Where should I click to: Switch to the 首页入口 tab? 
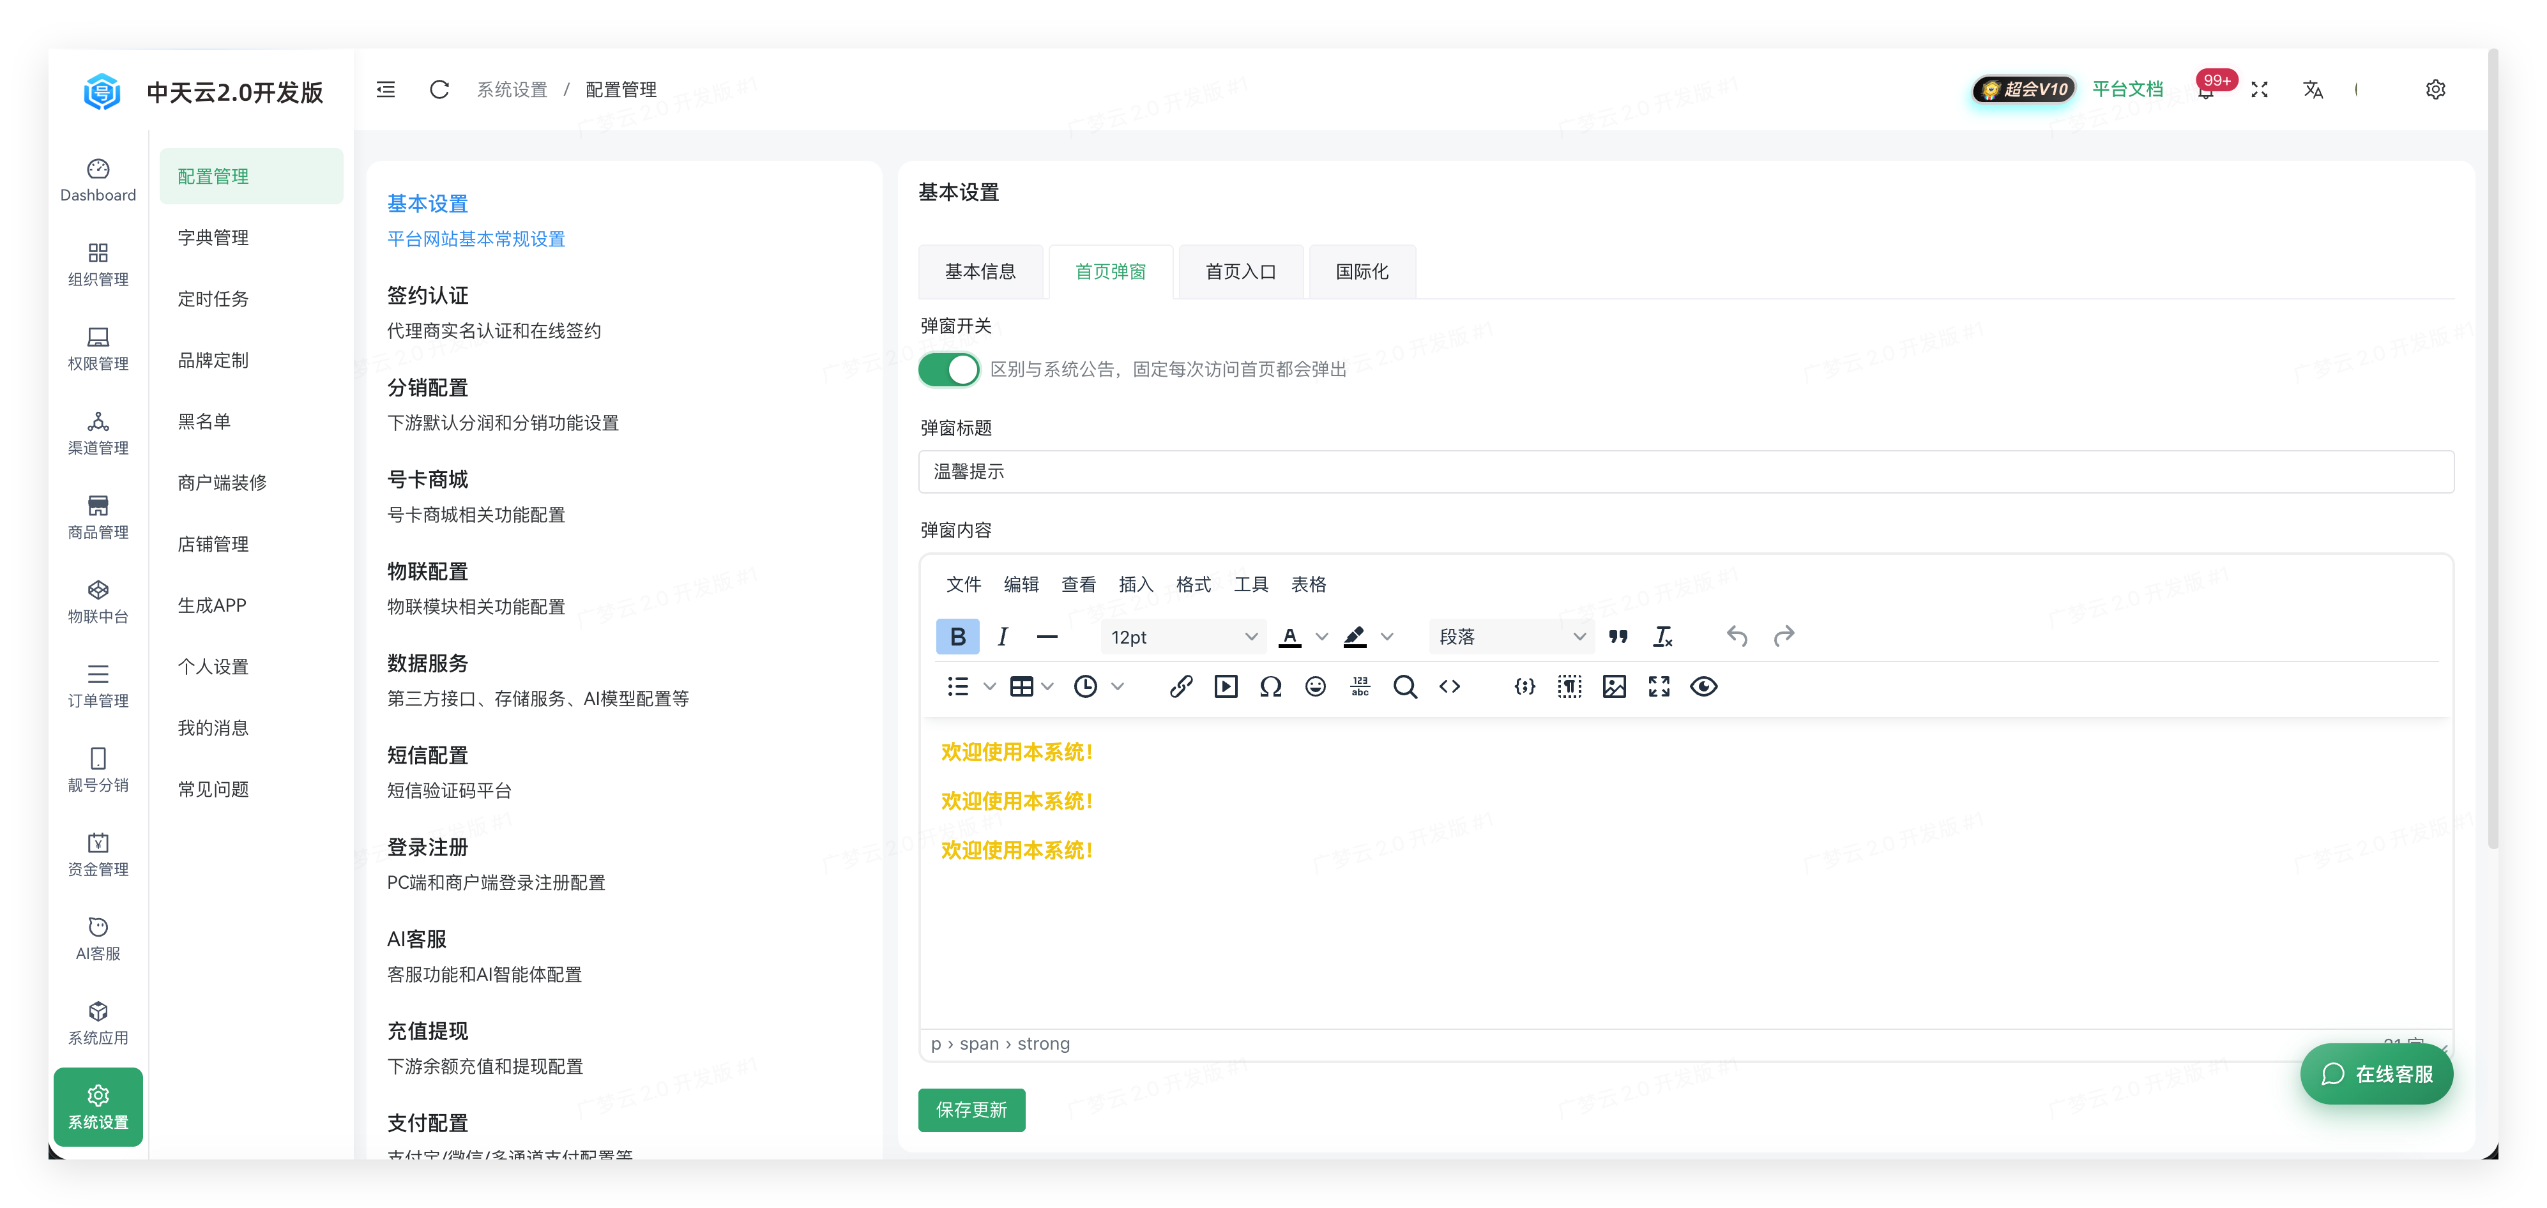tap(1241, 271)
